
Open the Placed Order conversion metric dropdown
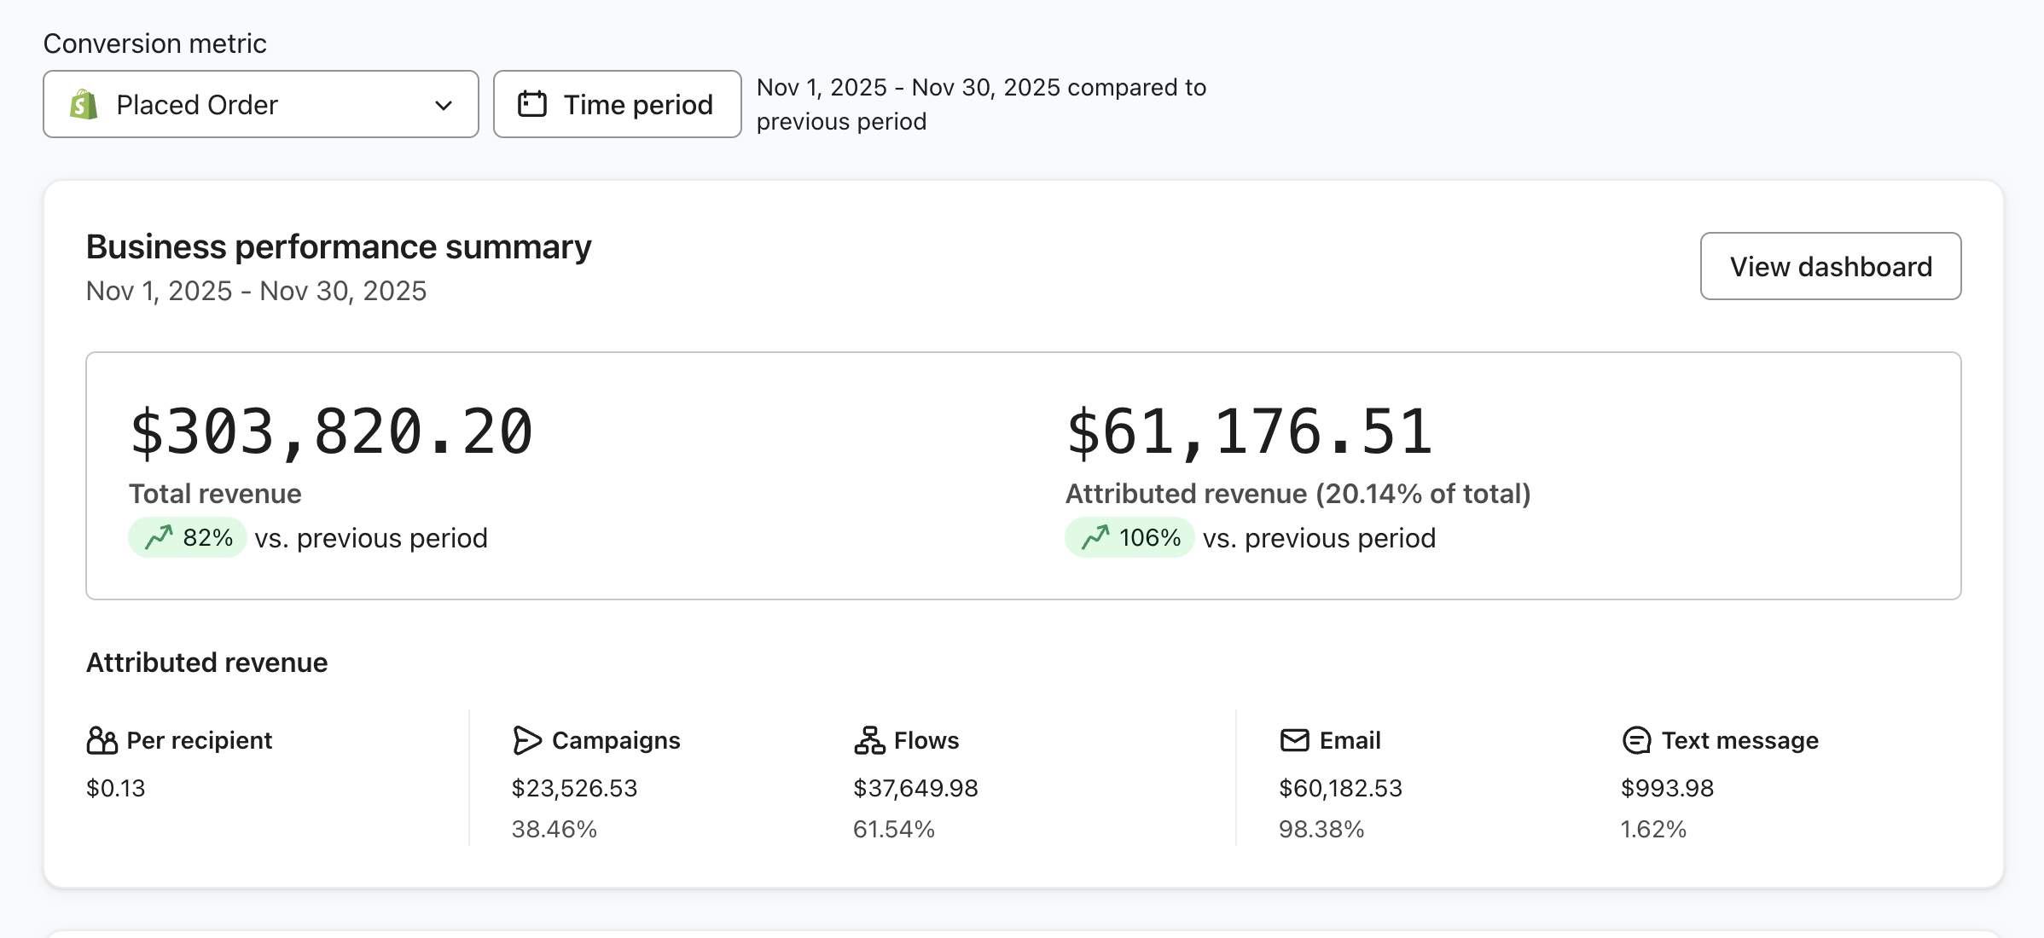tap(260, 105)
